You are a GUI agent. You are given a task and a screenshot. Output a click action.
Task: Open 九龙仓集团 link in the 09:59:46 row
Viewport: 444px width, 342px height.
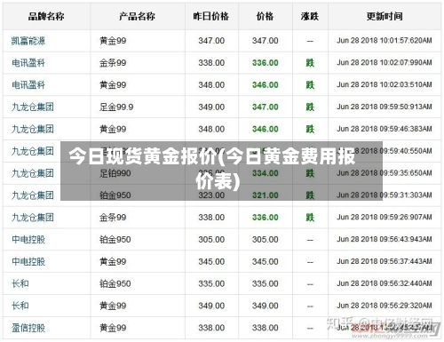pyautogui.click(x=33, y=129)
